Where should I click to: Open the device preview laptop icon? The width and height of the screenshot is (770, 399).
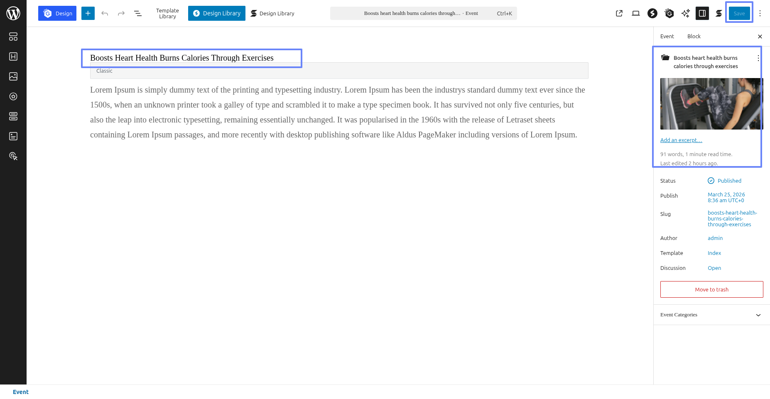[636, 13]
